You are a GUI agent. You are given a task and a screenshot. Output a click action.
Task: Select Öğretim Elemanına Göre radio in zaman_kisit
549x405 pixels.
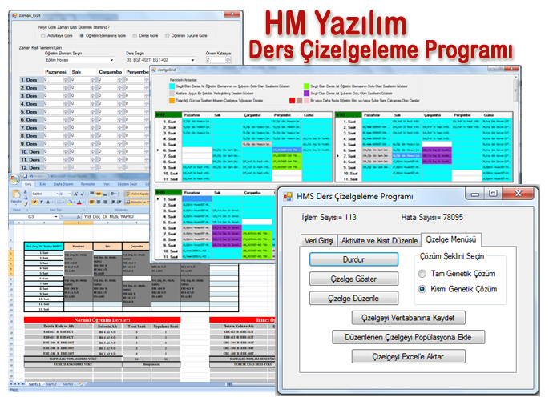[82, 36]
